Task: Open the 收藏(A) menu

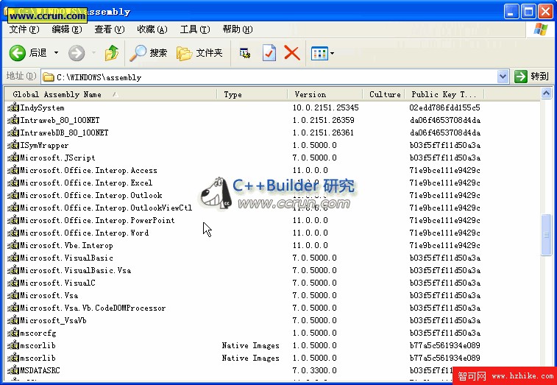Action: [152, 29]
